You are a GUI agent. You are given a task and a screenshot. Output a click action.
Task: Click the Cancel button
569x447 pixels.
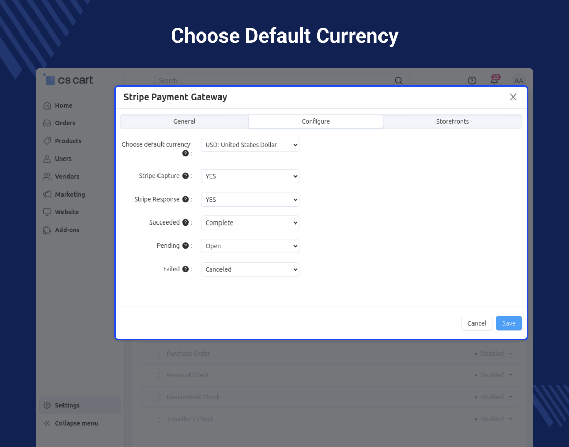(x=477, y=323)
